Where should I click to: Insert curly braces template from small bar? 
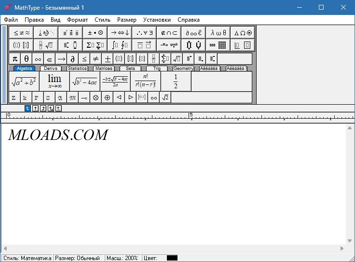[x=142, y=59]
